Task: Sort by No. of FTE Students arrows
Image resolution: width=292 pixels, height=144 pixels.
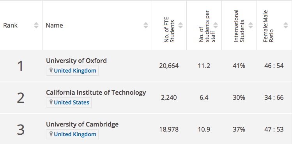Action: (x=181, y=25)
